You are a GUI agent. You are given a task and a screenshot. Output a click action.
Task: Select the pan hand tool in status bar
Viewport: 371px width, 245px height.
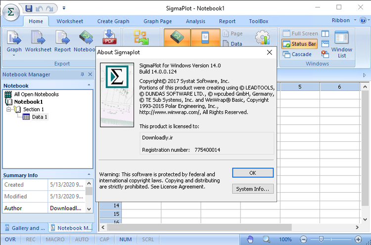250,240
